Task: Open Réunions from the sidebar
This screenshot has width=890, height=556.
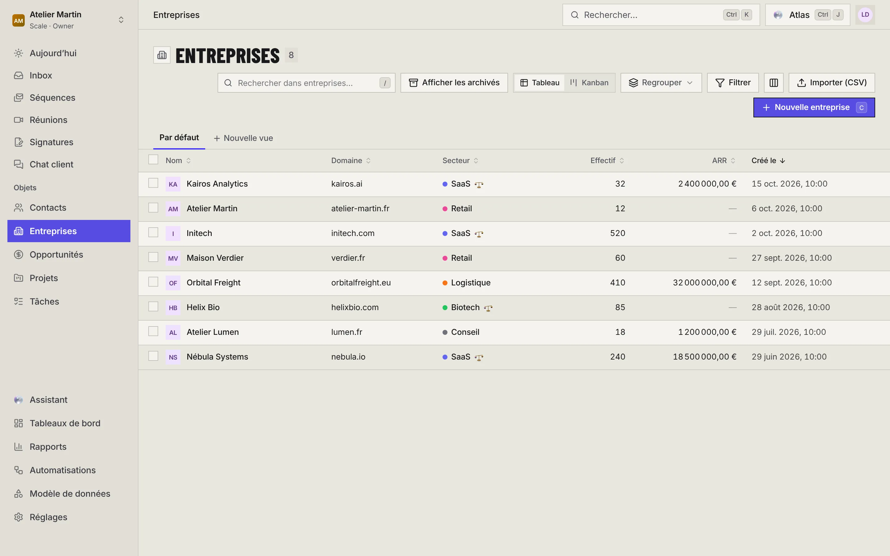Action: [69, 120]
